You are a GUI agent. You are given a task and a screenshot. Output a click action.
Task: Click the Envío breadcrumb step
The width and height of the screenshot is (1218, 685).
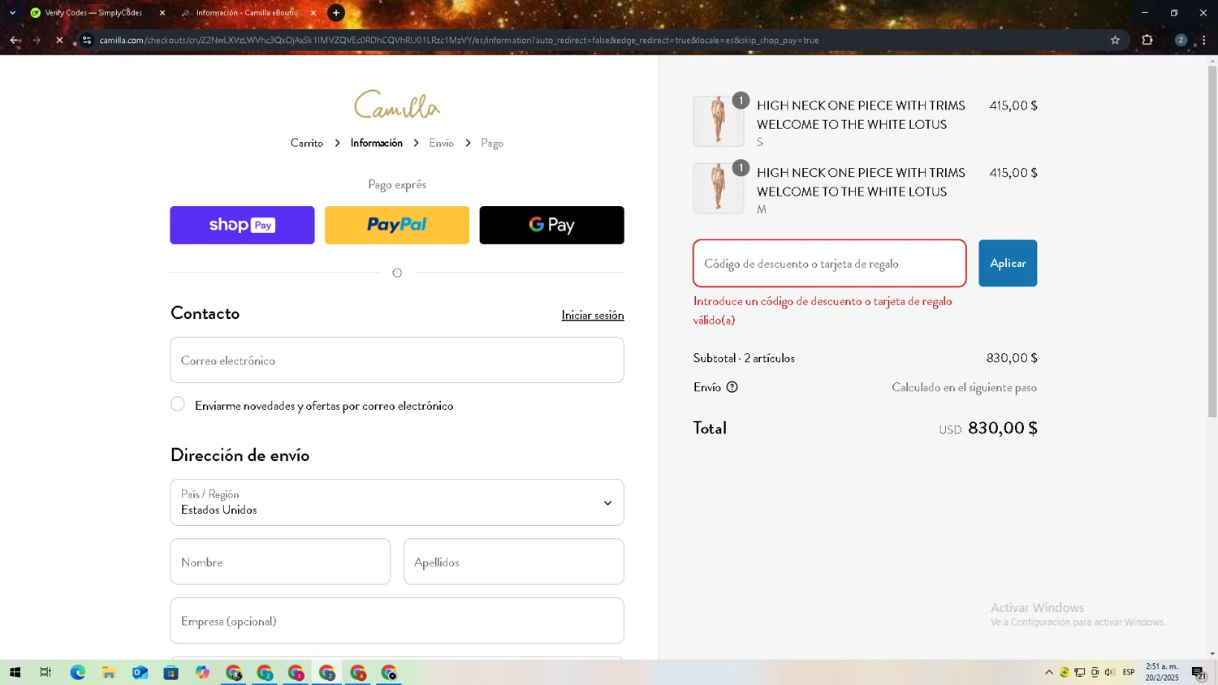coord(442,143)
